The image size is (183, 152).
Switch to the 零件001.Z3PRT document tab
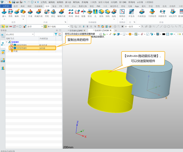coord(76,30)
